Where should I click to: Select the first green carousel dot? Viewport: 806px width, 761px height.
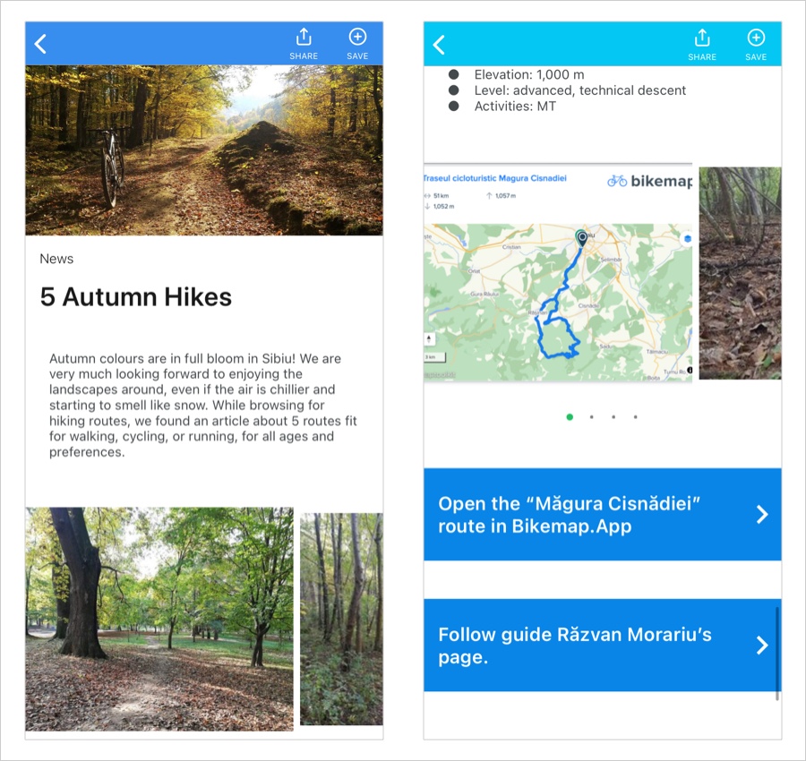(x=570, y=416)
